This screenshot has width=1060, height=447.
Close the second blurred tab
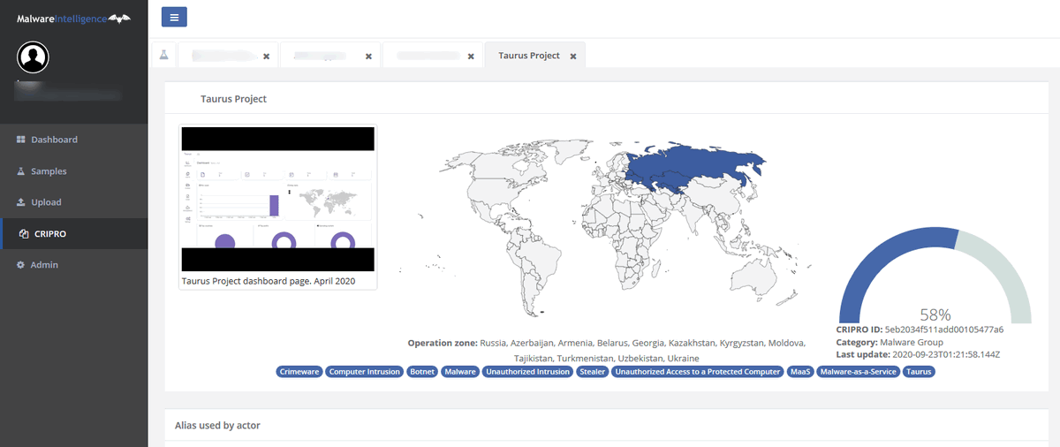tap(368, 56)
